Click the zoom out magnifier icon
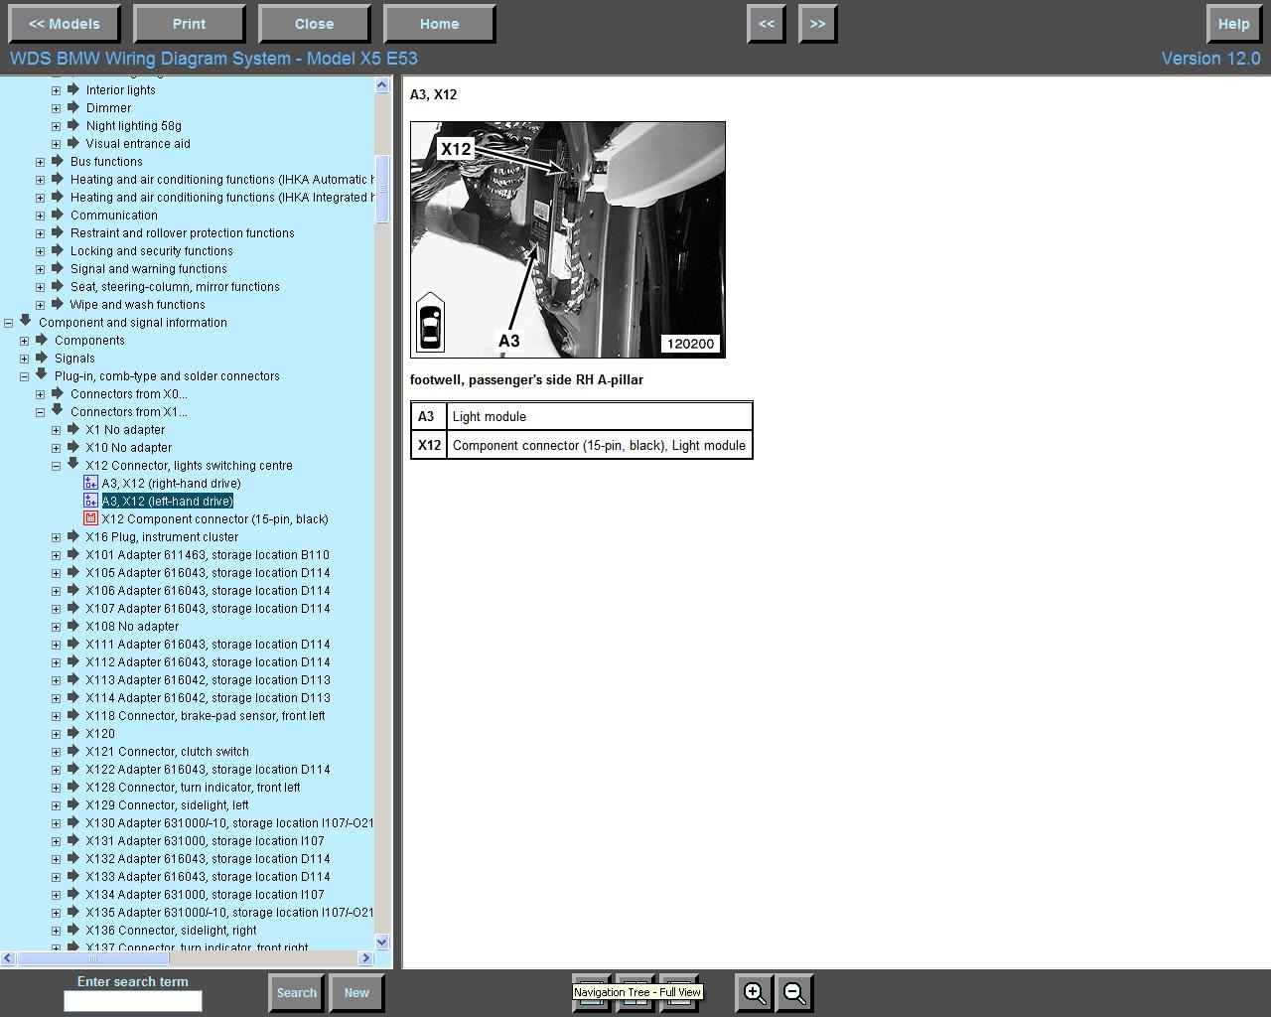The height and width of the screenshot is (1017, 1271). click(794, 992)
